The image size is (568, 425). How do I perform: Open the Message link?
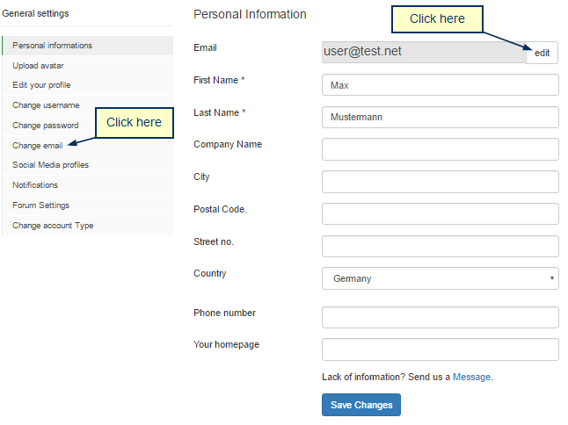[x=471, y=377]
